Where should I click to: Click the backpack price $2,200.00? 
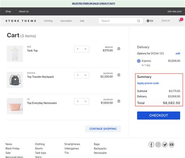(x=107, y=76)
